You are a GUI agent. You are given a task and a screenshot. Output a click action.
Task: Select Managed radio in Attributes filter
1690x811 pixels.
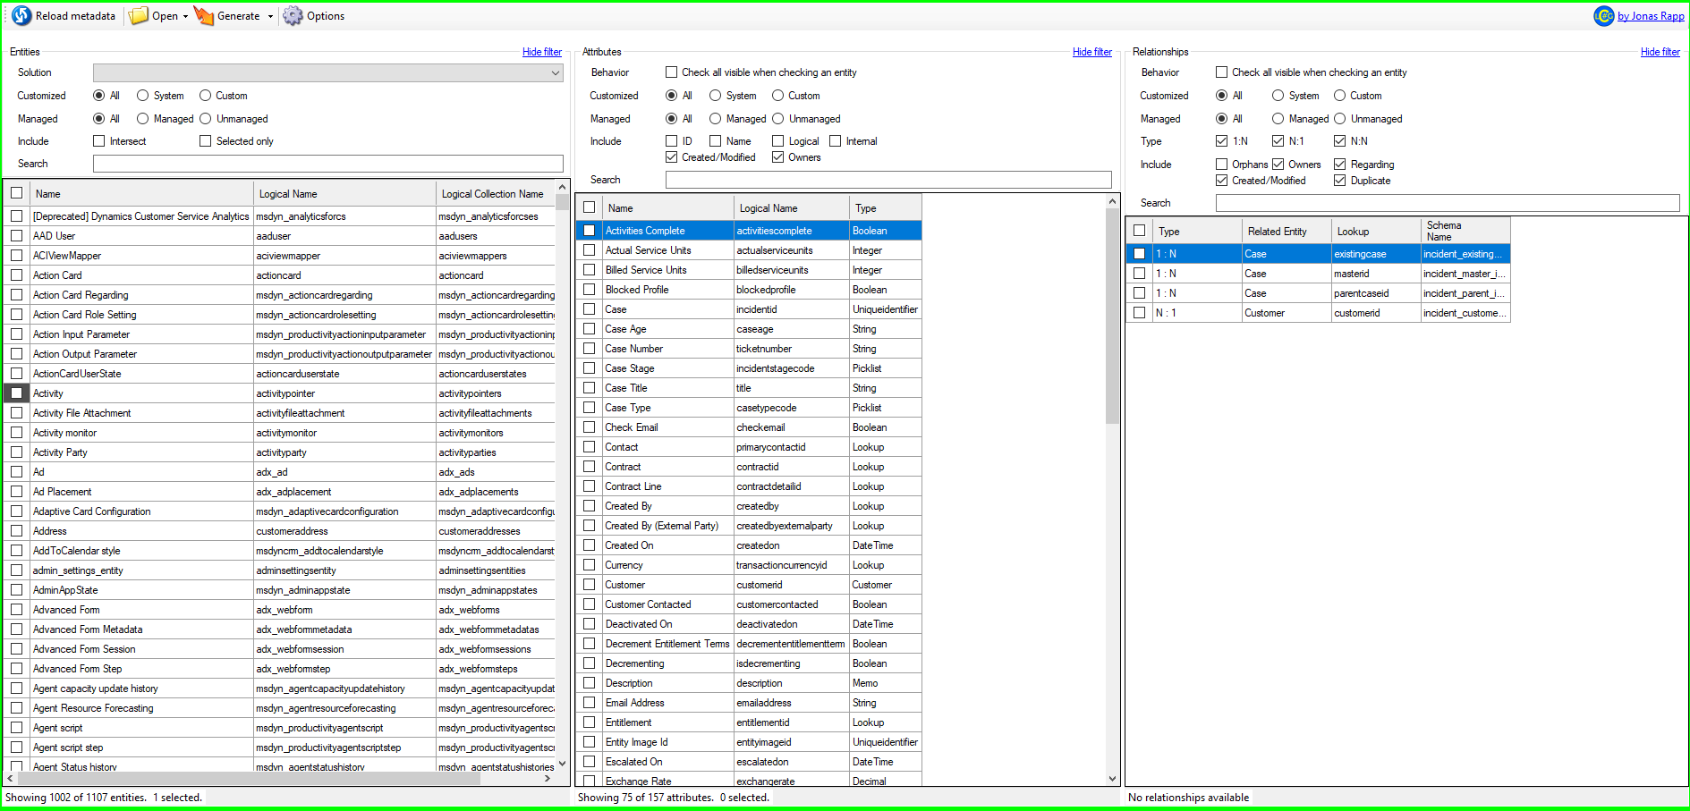716,119
